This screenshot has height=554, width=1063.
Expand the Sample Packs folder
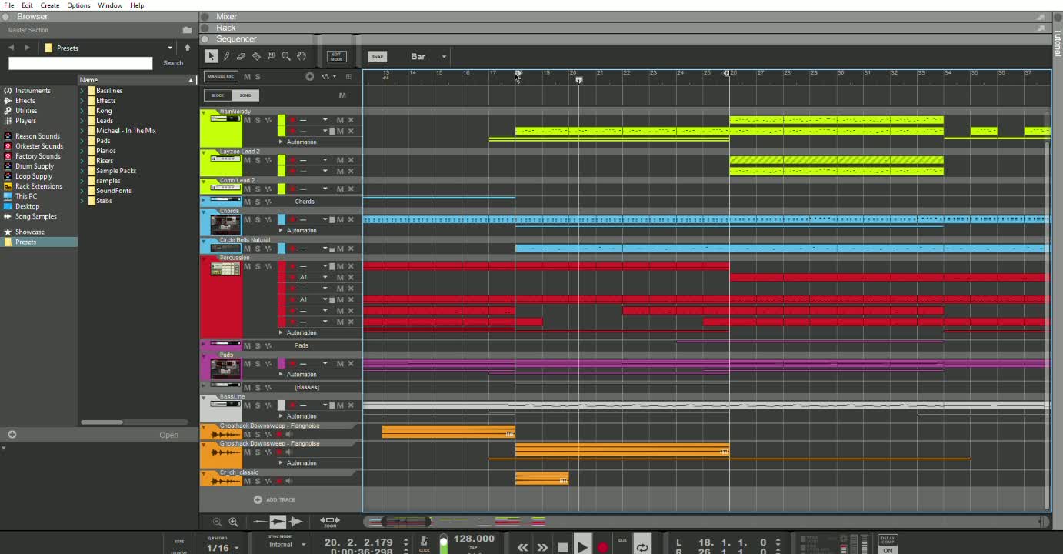82,171
